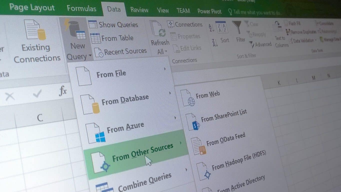Choose From Web in the submenu

[x=207, y=94]
